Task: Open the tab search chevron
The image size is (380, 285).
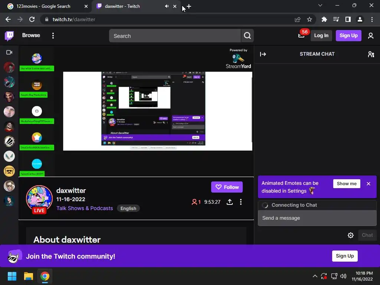Action: 320,5
